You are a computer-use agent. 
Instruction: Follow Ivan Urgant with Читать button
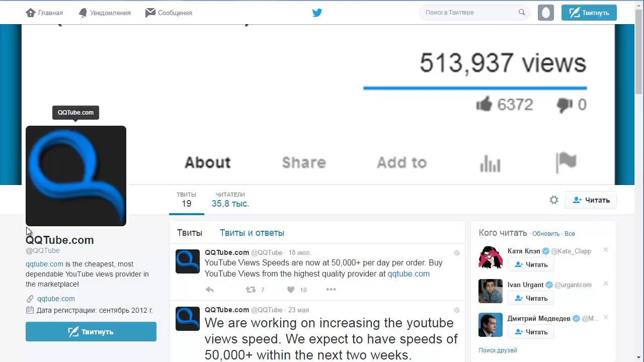[x=531, y=298]
